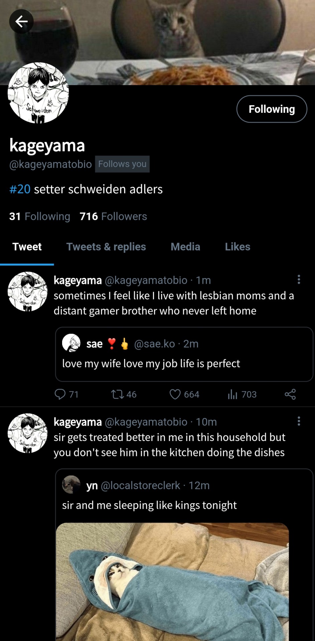Open more options on the 10m tweet
The image size is (315, 641).
(x=299, y=421)
